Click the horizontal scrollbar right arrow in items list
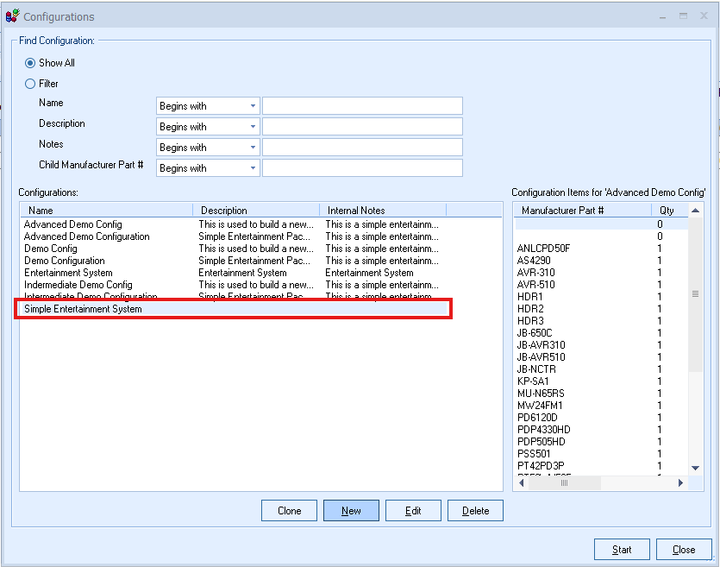This screenshot has width=720, height=567. 679,483
